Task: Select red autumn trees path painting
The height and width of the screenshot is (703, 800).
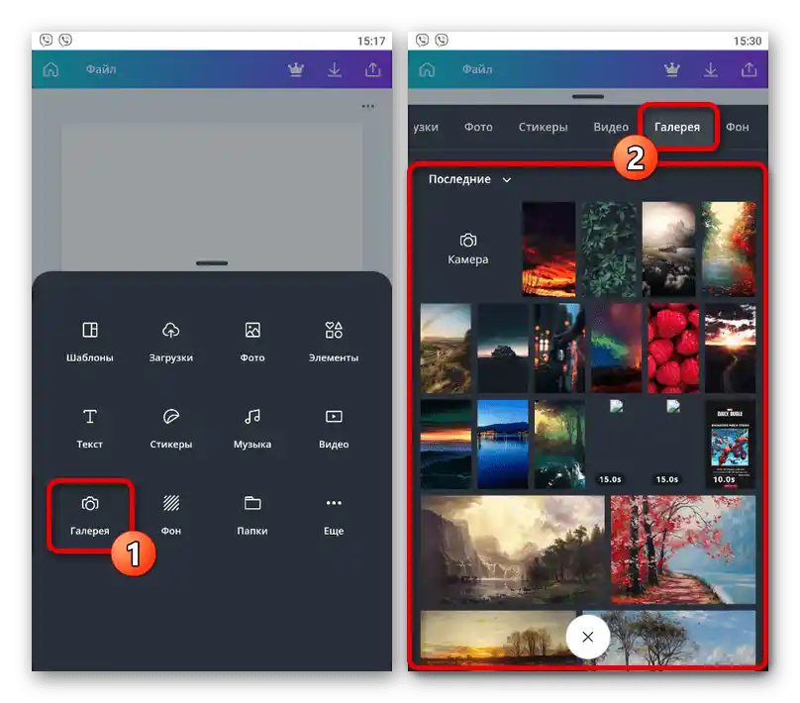Action: pyautogui.click(x=683, y=550)
